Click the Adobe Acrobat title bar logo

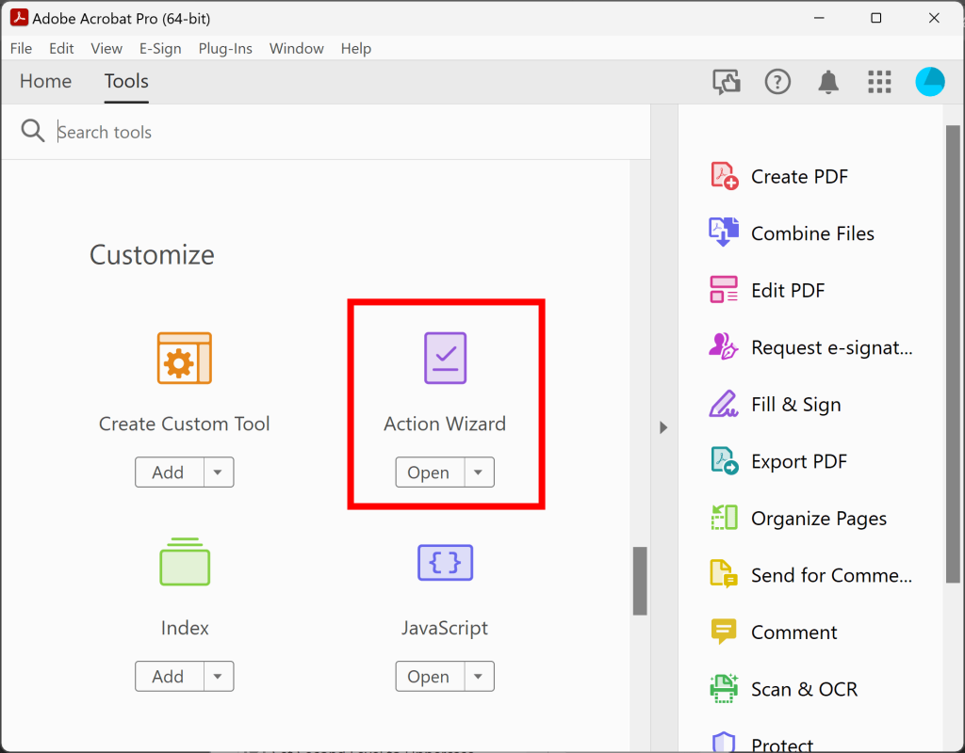(19, 18)
